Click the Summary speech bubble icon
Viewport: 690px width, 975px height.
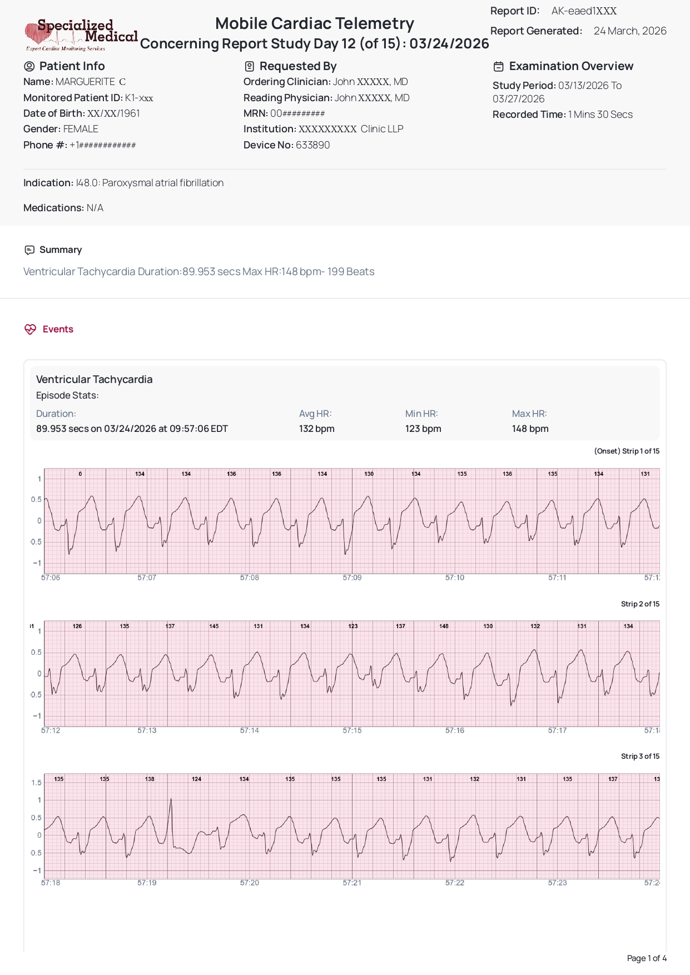pos(29,250)
